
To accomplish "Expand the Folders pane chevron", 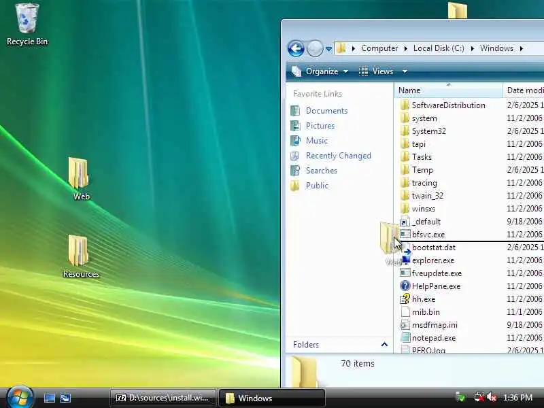I will [x=384, y=345].
